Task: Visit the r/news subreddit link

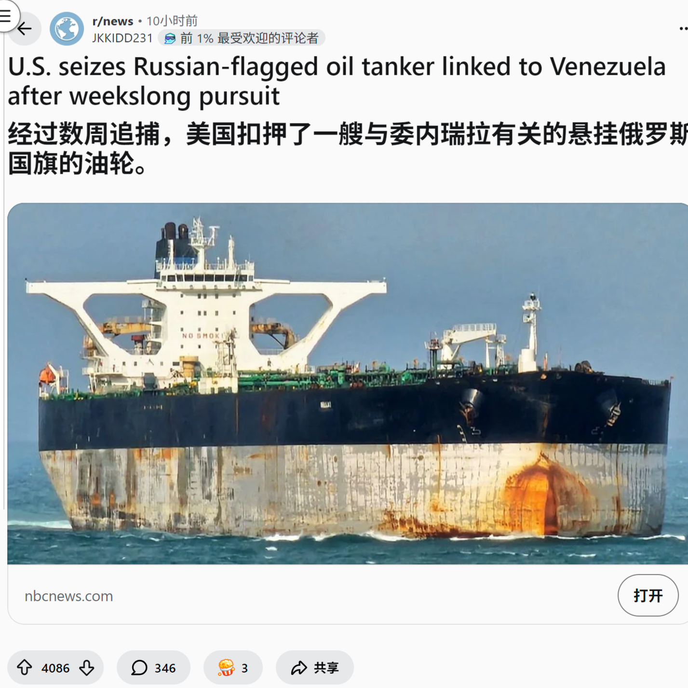Action: tap(112, 21)
